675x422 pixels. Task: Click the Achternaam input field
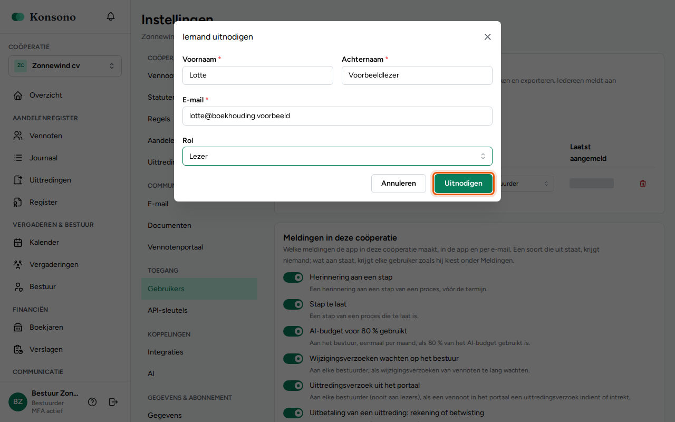417,75
